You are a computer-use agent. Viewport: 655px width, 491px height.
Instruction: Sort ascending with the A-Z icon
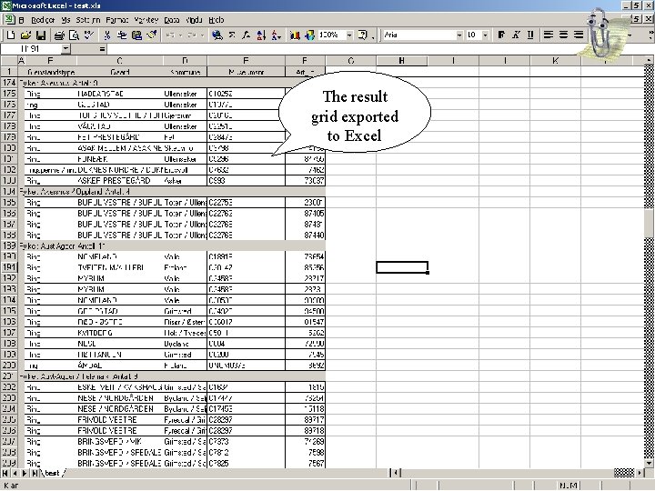tap(261, 35)
